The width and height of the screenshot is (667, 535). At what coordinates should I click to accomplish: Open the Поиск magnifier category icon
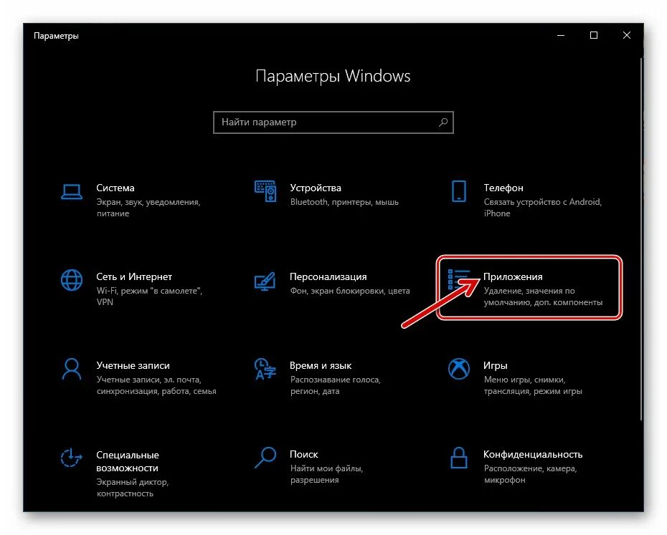click(265, 458)
